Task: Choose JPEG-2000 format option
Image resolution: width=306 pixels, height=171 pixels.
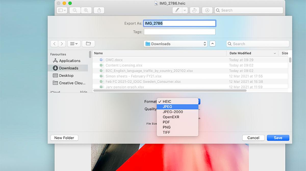Action: 177,112
